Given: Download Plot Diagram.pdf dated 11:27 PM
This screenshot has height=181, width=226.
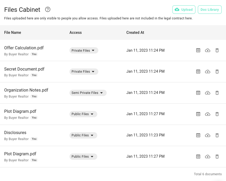Looking at the screenshot, I should [208, 114].
